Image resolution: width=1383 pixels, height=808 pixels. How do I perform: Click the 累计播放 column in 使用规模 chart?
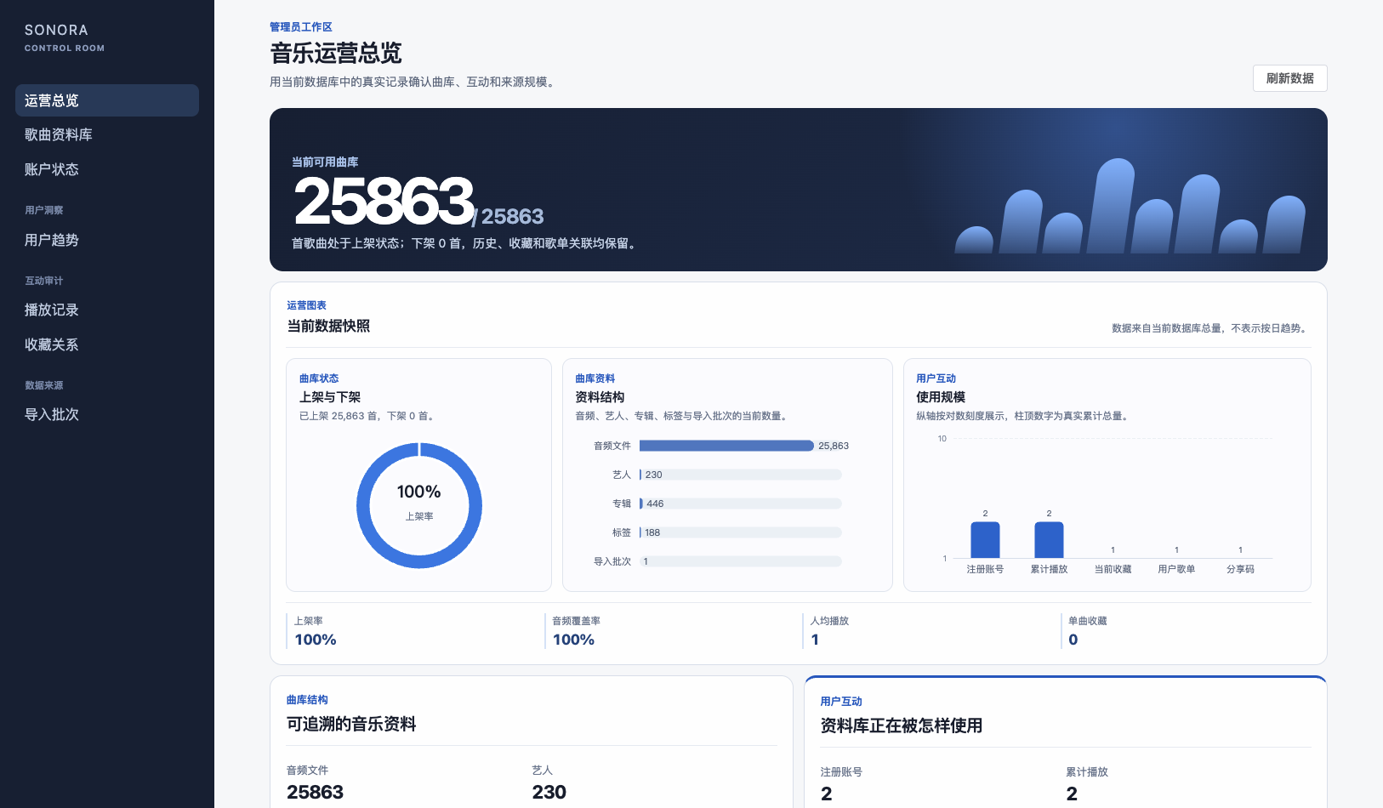1049,539
